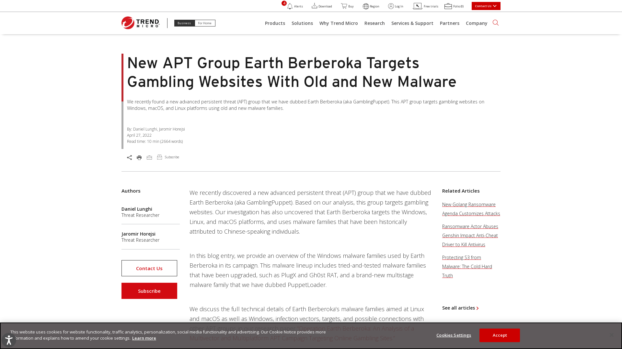622x349 pixels.
Task: Open the Services & Support menu
Action: pos(412,23)
